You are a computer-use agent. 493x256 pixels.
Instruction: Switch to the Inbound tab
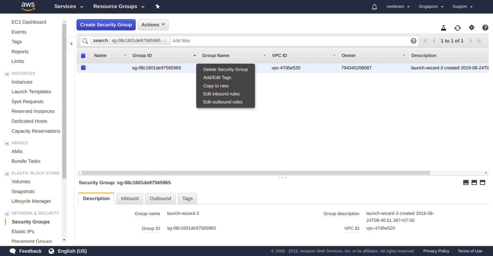pyautogui.click(x=130, y=199)
